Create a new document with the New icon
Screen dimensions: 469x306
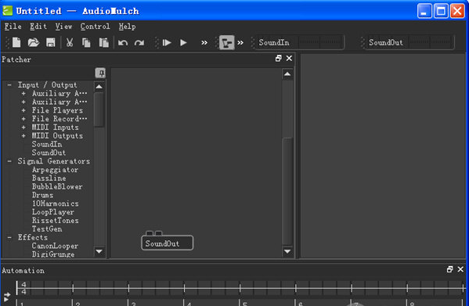16,42
